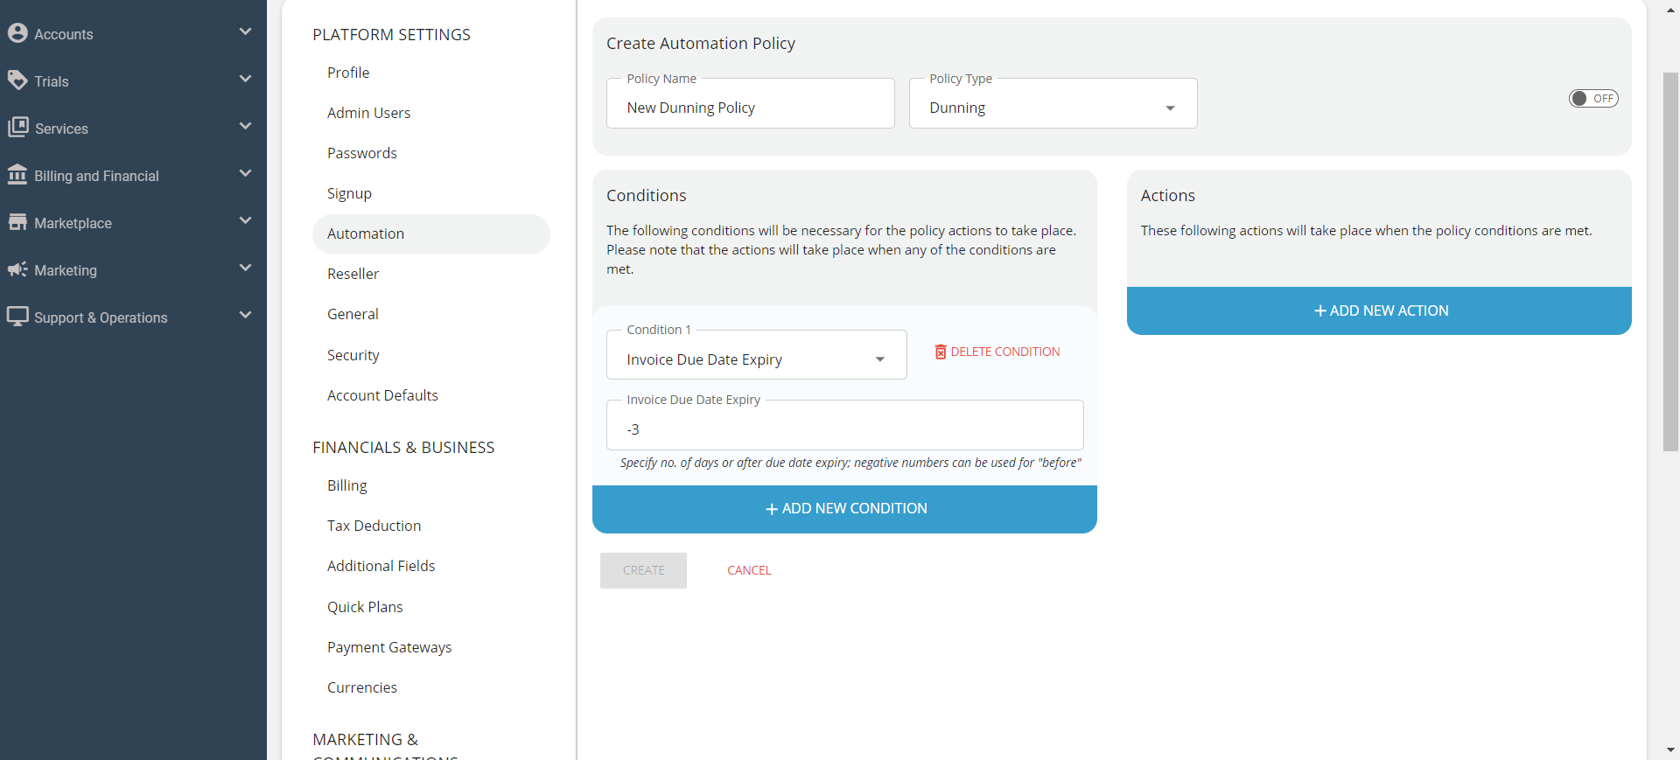Click the vertical page scrollbar thumb
The width and height of the screenshot is (1680, 760).
click(1670, 261)
